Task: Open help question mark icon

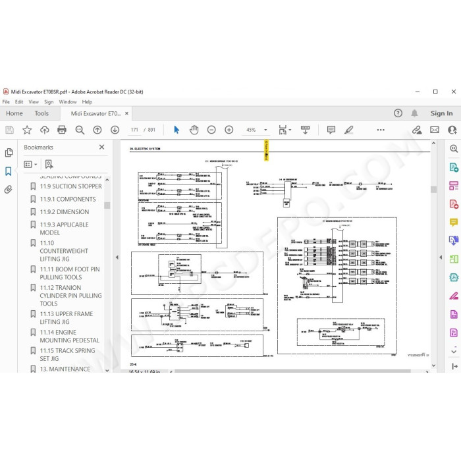Action: point(398,113)
